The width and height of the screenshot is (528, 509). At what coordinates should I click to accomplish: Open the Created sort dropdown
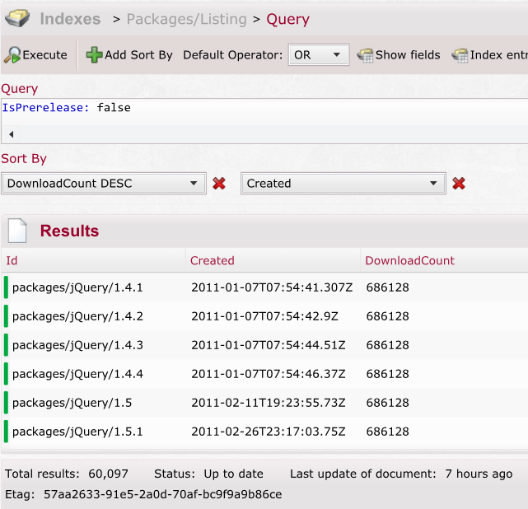(x=343, y=184)
